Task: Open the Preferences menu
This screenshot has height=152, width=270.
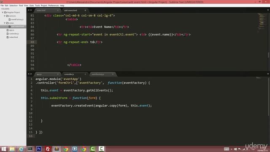Action: click(54, 5)
